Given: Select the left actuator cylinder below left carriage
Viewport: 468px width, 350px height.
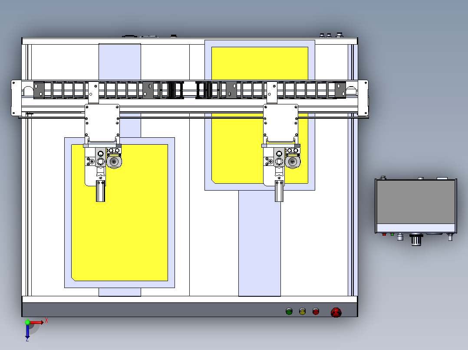Looking at the screenshot, I should click(x=100, y=191).
